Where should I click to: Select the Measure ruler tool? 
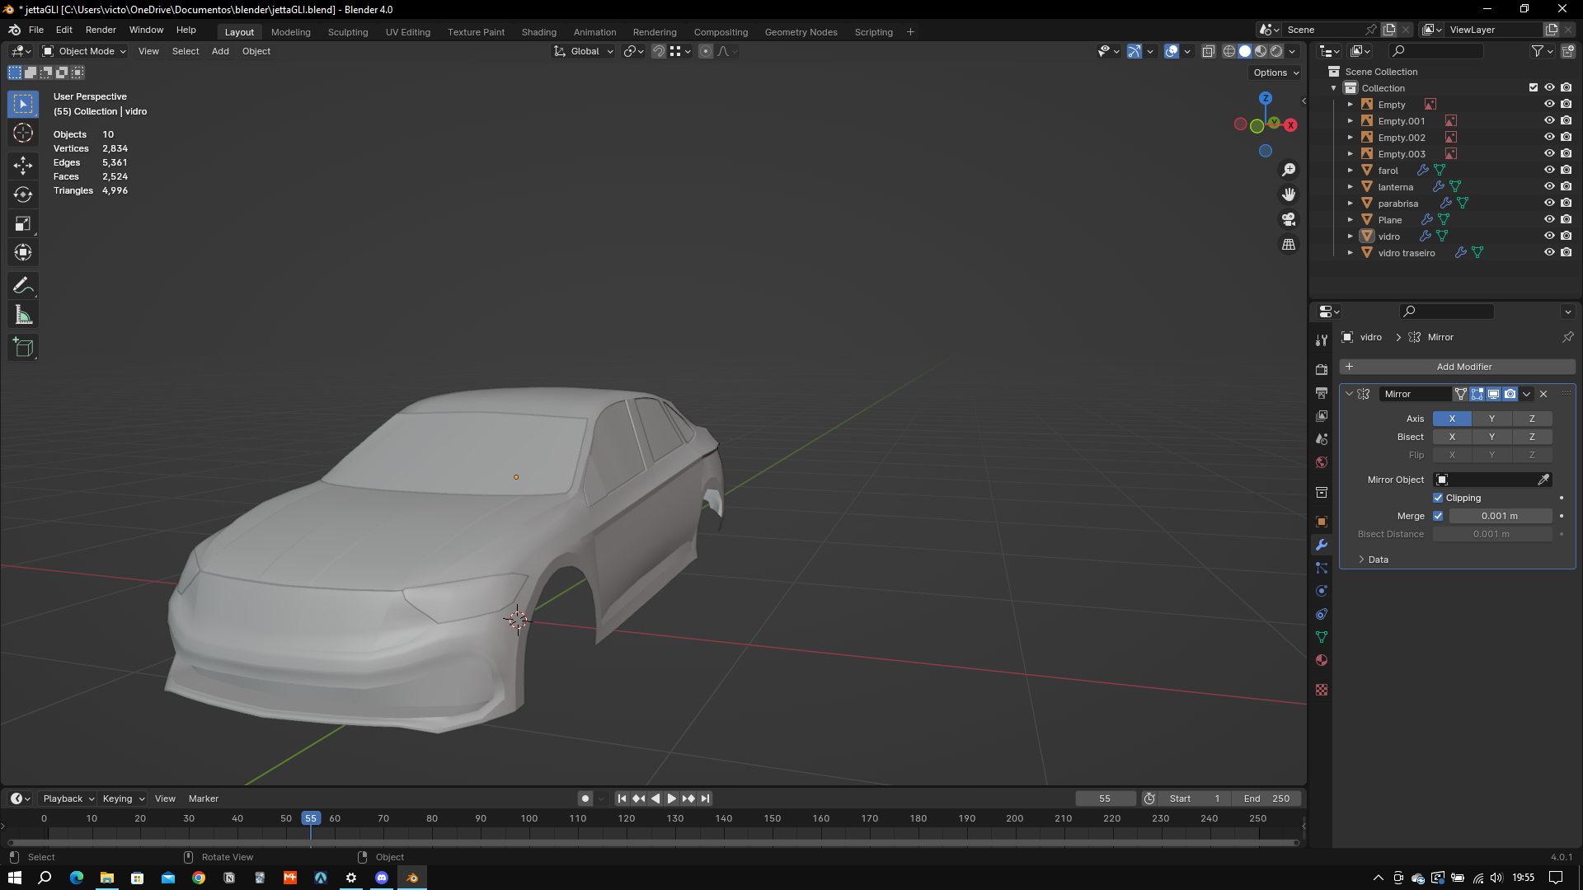click(23, 315)
